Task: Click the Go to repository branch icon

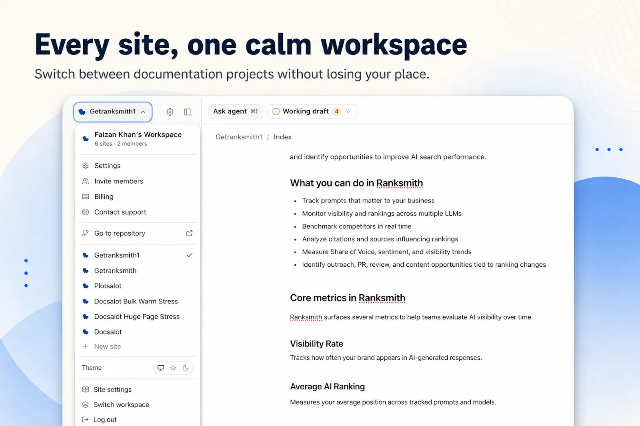Action: (x=86, y=233)
